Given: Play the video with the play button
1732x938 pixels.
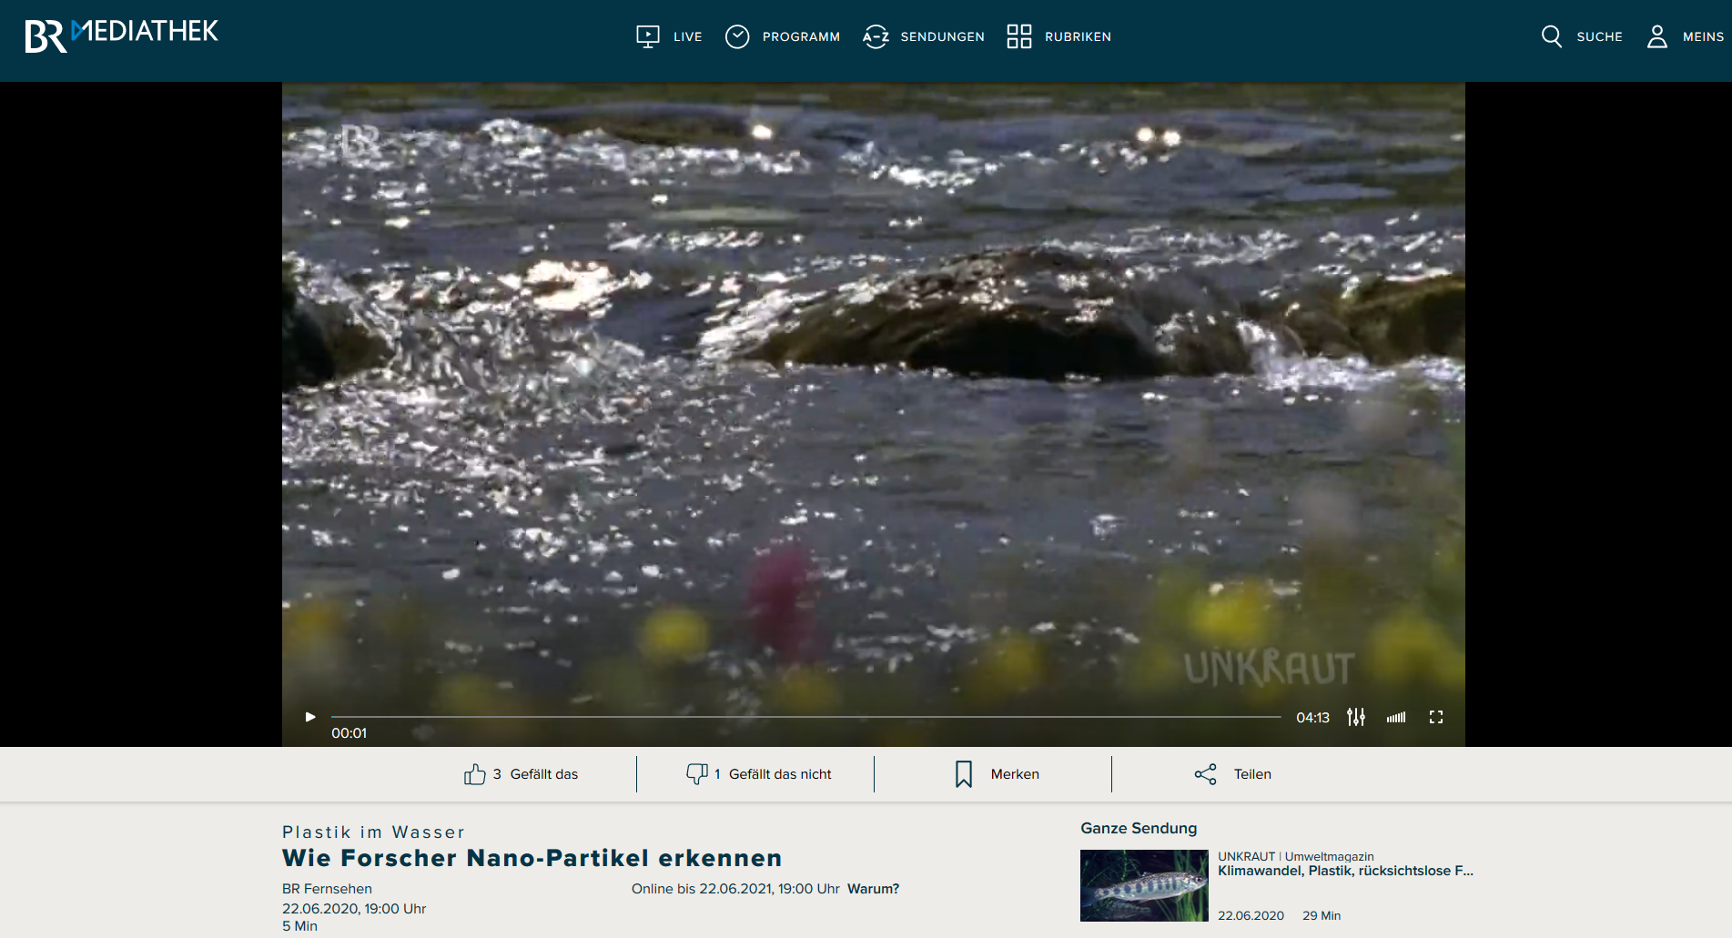Looking at the screenshot, I should point(310,717).
